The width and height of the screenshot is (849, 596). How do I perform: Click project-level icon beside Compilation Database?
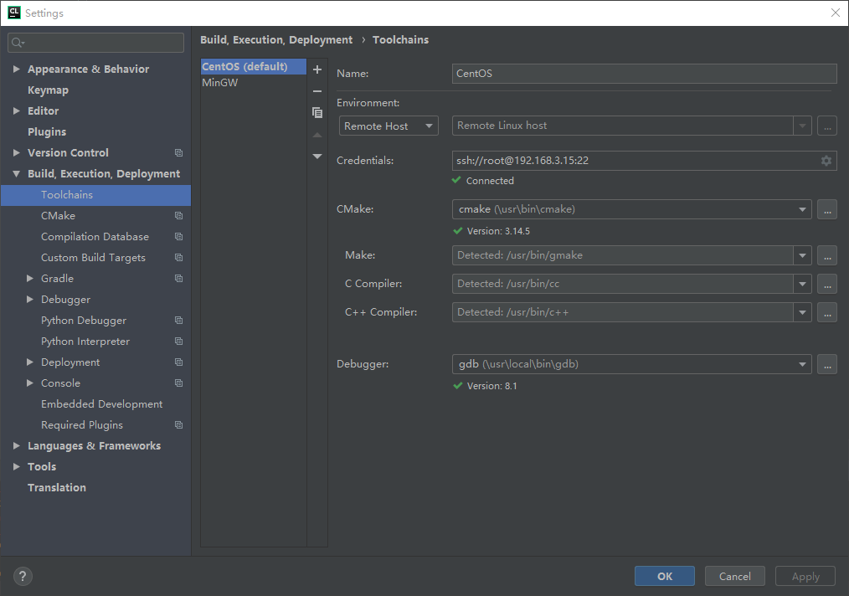(178, 237)
